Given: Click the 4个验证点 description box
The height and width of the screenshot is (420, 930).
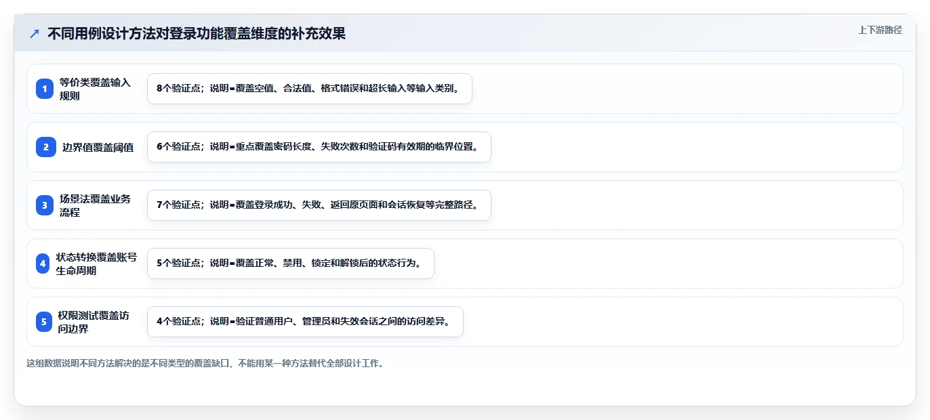Looking at the screenshot, I should (305, 322).
